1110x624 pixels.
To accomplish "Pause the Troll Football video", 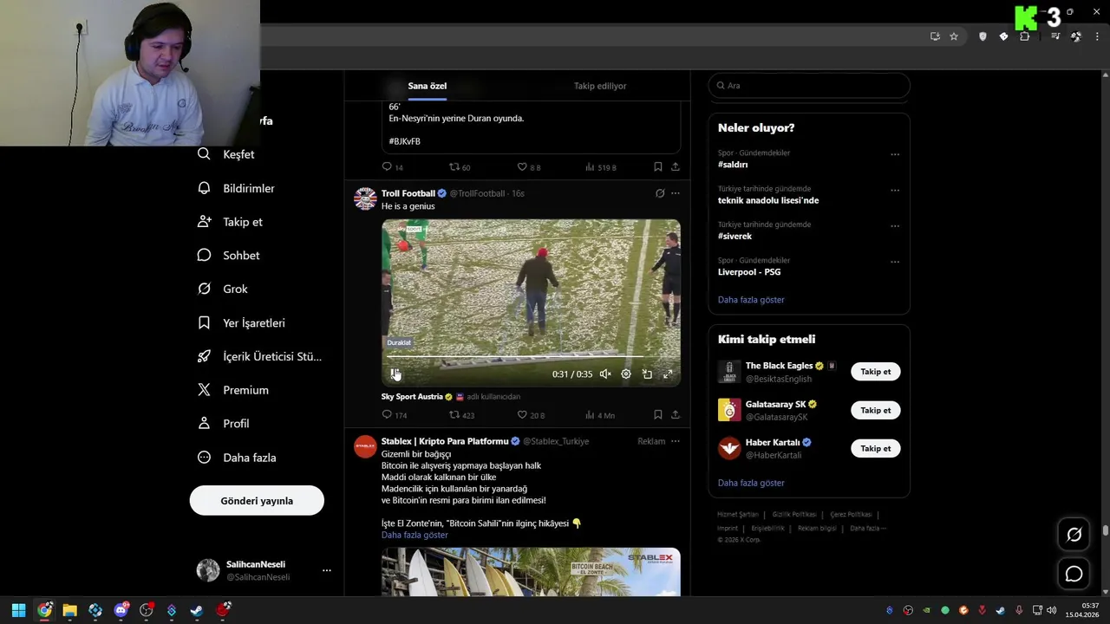I will [395, 374].
